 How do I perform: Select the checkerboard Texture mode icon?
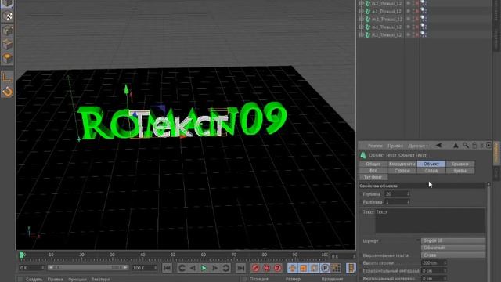(x=8, y=16)
